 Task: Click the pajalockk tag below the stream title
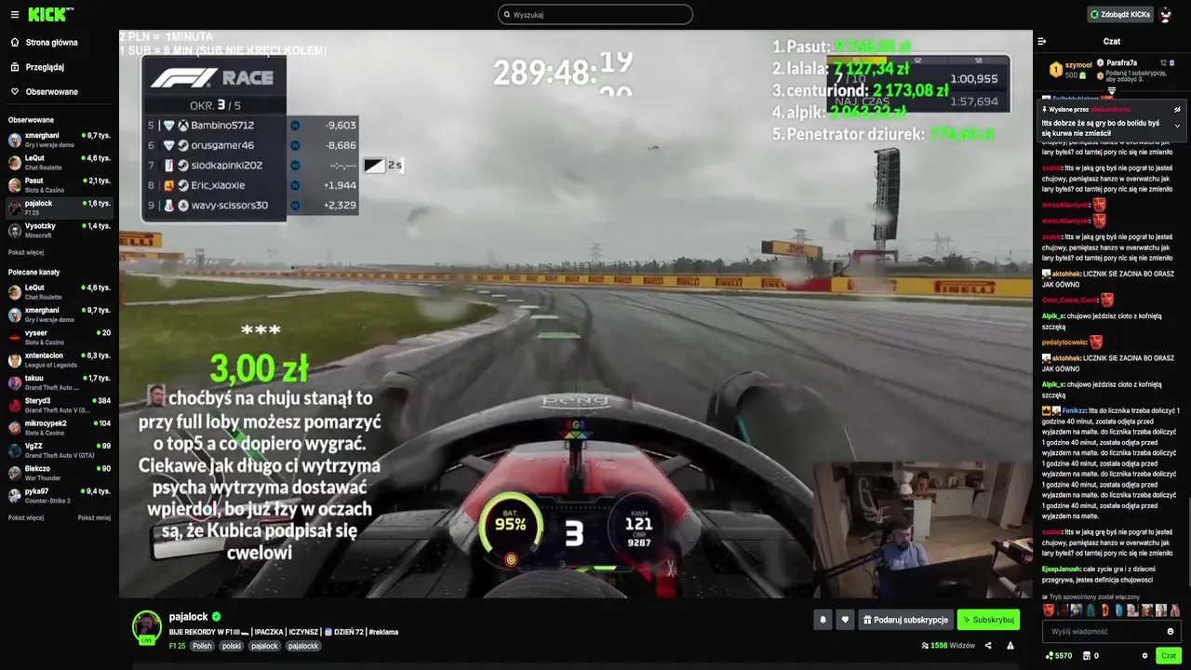(x=302, y=646)
